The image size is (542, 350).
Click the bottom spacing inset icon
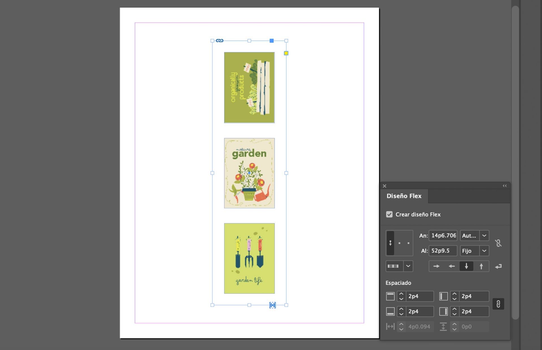click(390, 311)
